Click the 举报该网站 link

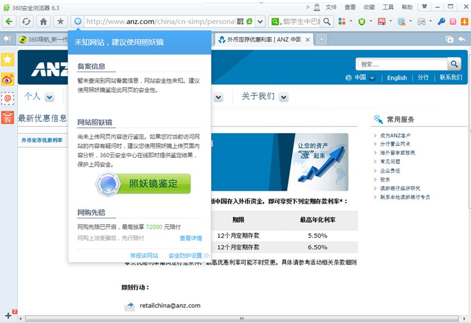(144, 256)
